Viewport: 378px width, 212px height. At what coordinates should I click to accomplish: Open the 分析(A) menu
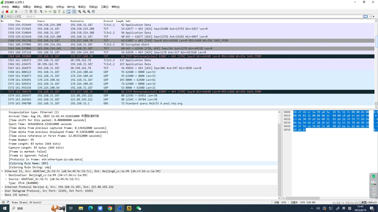[x=60, y=7]
